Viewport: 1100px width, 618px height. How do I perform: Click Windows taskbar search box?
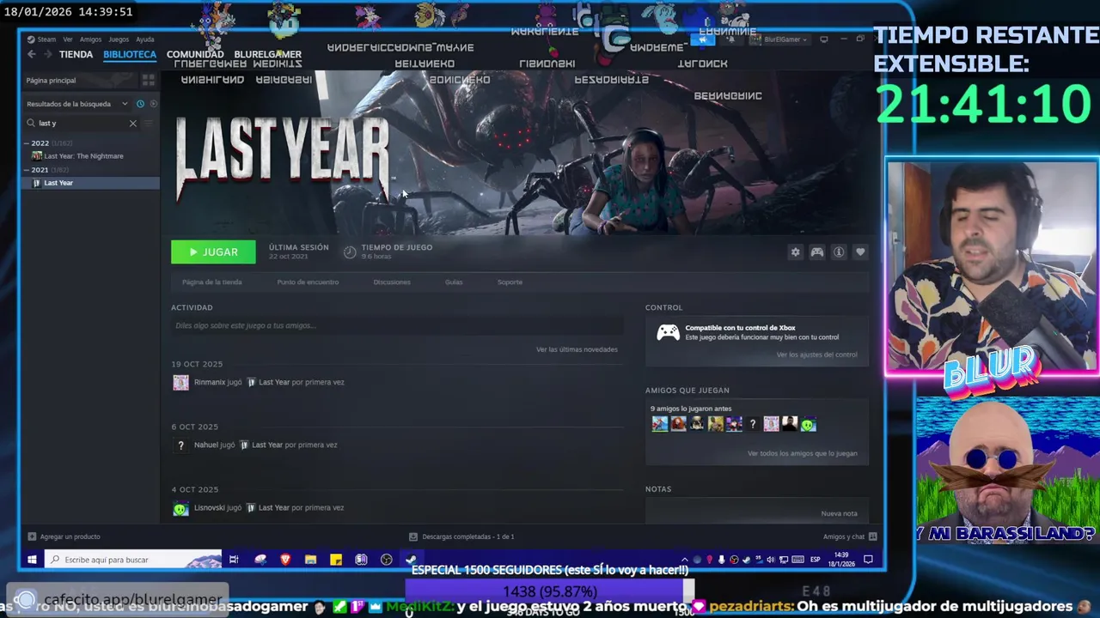pyautogui.click(x=132, y=560)
